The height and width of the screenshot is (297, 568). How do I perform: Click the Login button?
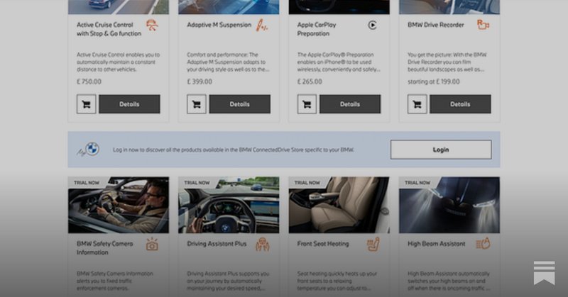tap(441, 150)
